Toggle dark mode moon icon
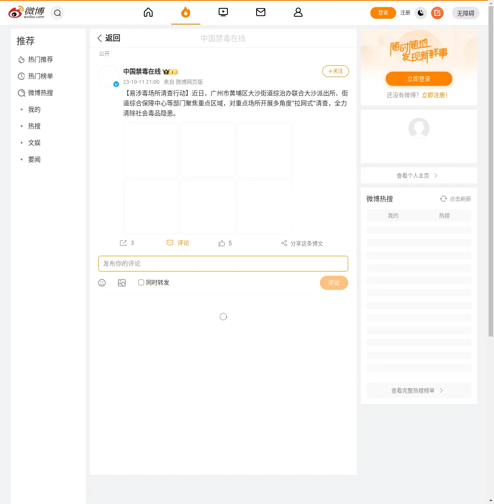Screen dimensions: 494x504 pos(421,13)
